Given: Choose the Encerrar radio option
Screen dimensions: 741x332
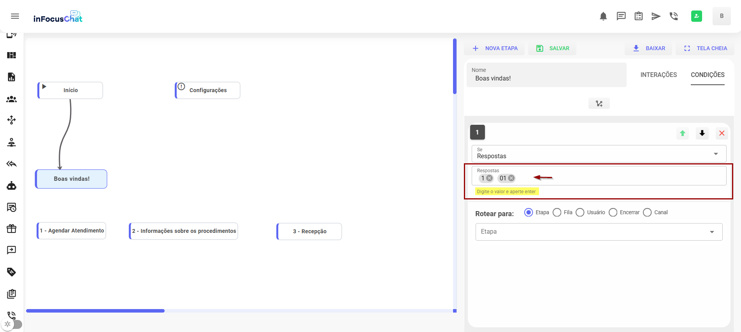Looking at the screenshot, I should pyautogui.click(x=613, y=212).
